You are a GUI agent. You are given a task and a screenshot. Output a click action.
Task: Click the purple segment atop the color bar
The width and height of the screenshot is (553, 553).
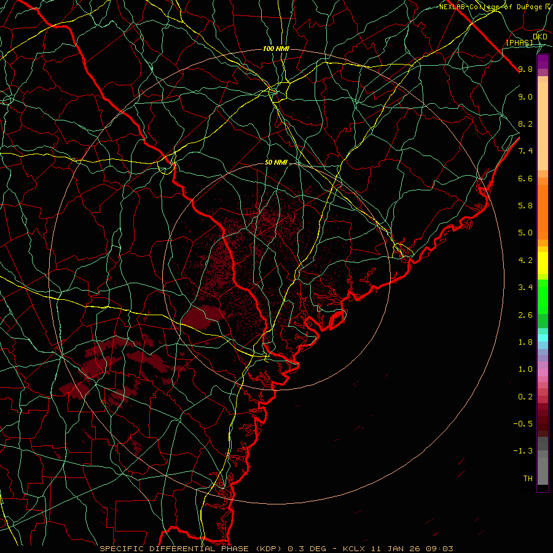click(543, 61)
